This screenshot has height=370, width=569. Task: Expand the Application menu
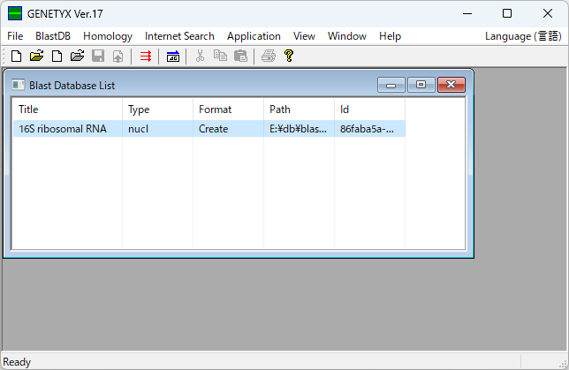(254, 36)
